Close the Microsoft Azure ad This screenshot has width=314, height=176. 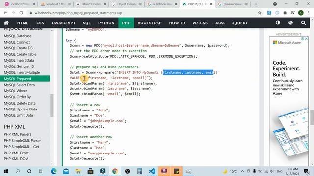click(x=306, y=39)
